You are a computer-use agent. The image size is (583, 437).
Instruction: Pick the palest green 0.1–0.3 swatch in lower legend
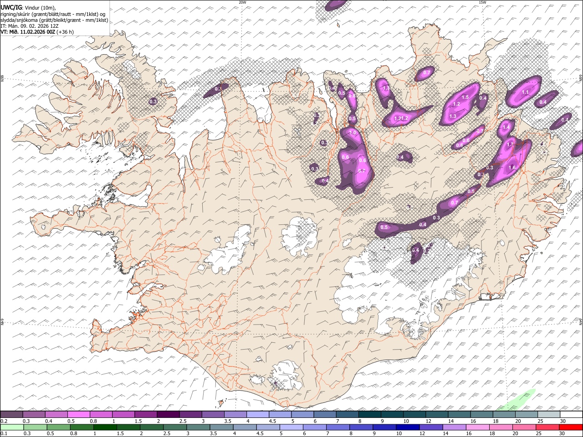point(12,427)
